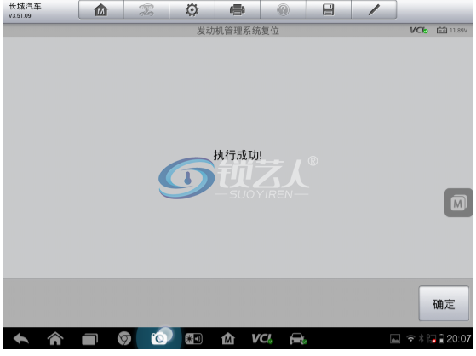
Task: Tap the car diagnostics shortcut icon
Action: click(x=298, y=339)
